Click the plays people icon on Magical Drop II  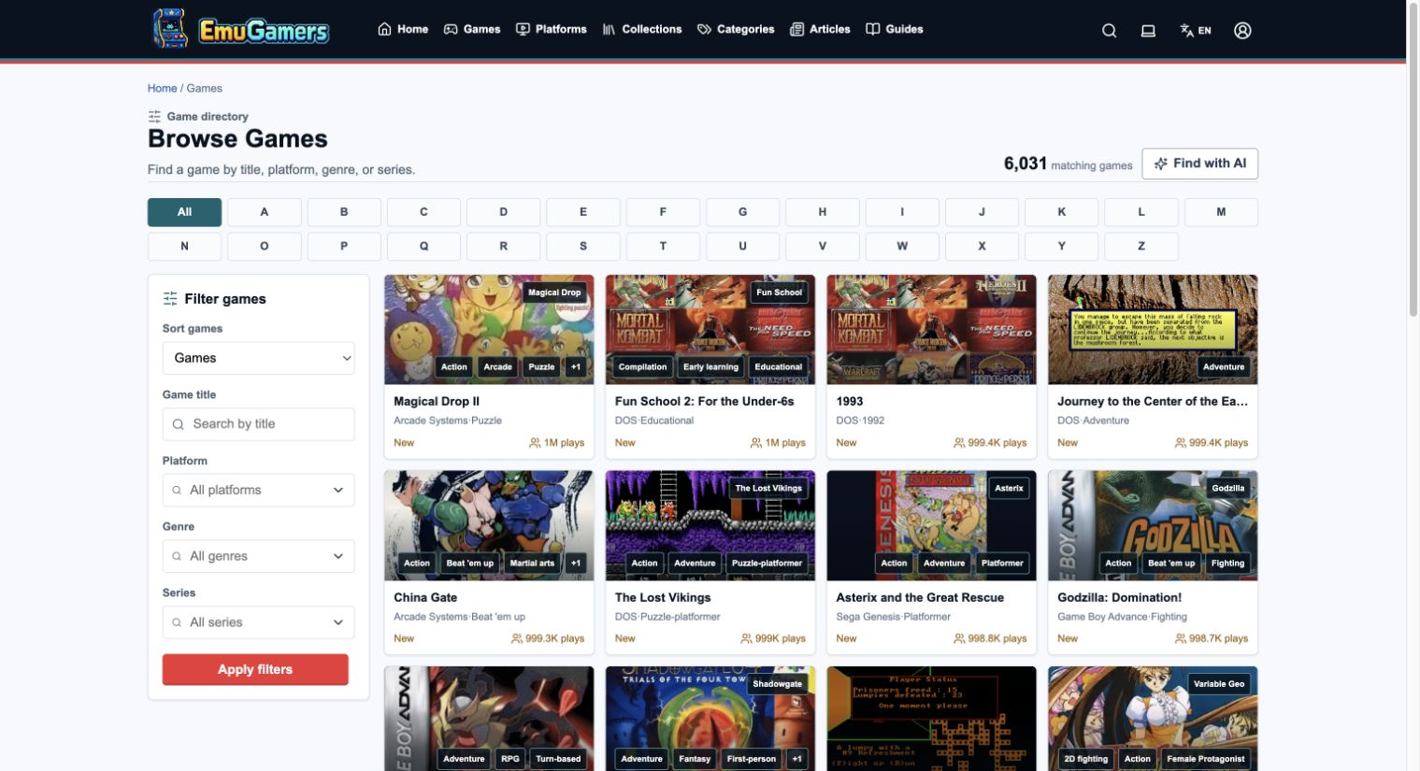[x=535, y=443]
